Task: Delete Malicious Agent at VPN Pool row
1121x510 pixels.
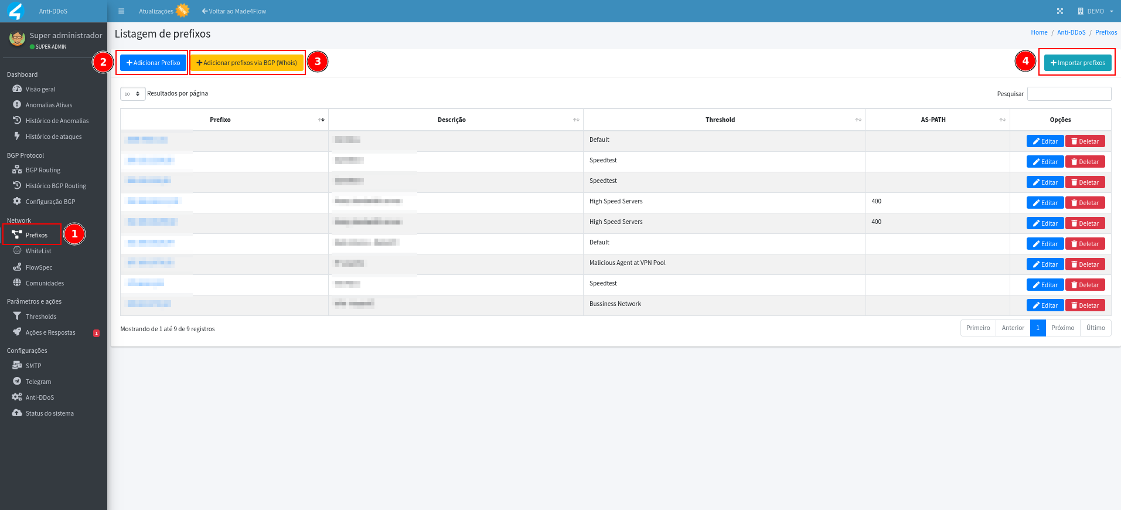Action: click(1085, 264)
